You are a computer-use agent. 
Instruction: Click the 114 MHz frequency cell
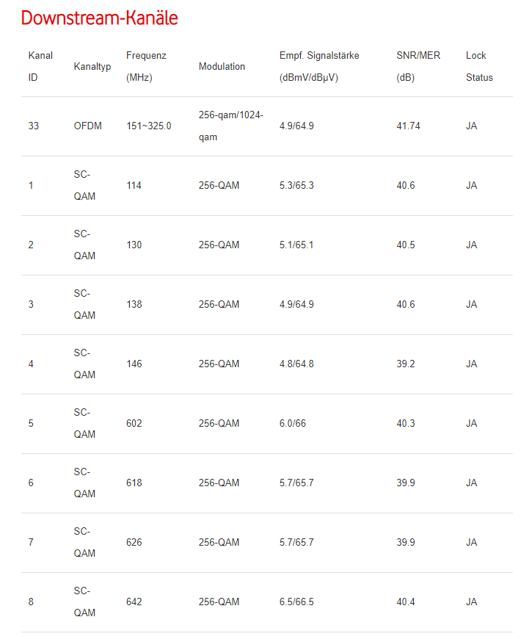pyautogui.click(x=134, y=185)
